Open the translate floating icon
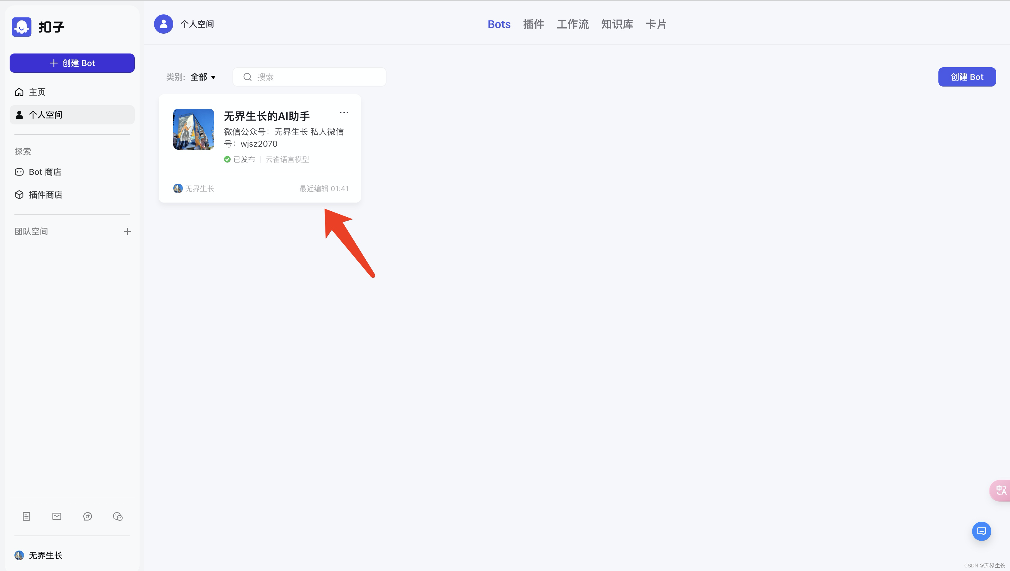The height and width of the screenshot is (571, 1010). (x=1001, y=490)
